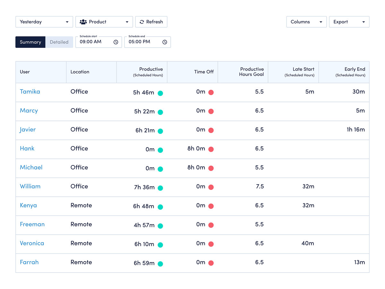The image size is (385, 289).
Task: Open the Export dropdown menu
Action: point(349,22)
